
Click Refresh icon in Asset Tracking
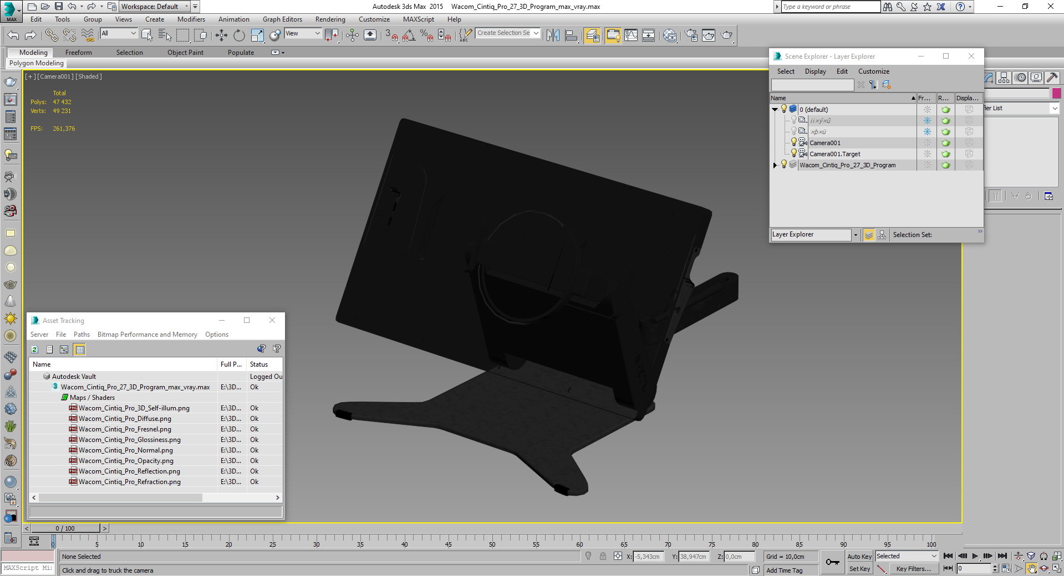tap(35, 349)
